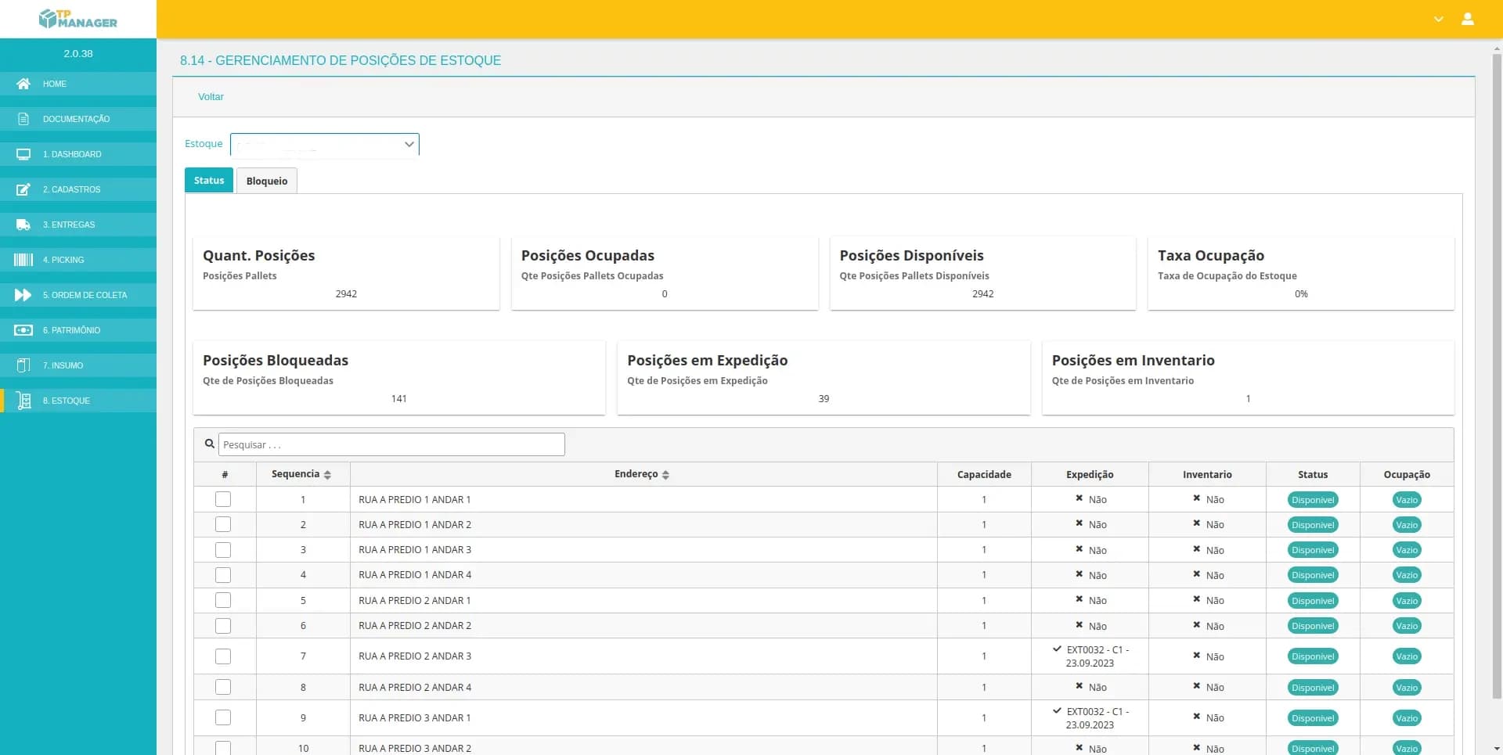The image size is (1503, 755).
Task: Select the checkbox for sequence 9
Action: click(x=223, y=717)
